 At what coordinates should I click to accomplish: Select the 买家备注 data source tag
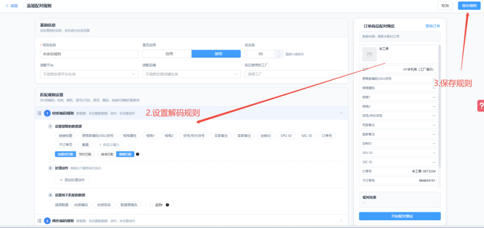pyautogui.click(x=221, y=135)
